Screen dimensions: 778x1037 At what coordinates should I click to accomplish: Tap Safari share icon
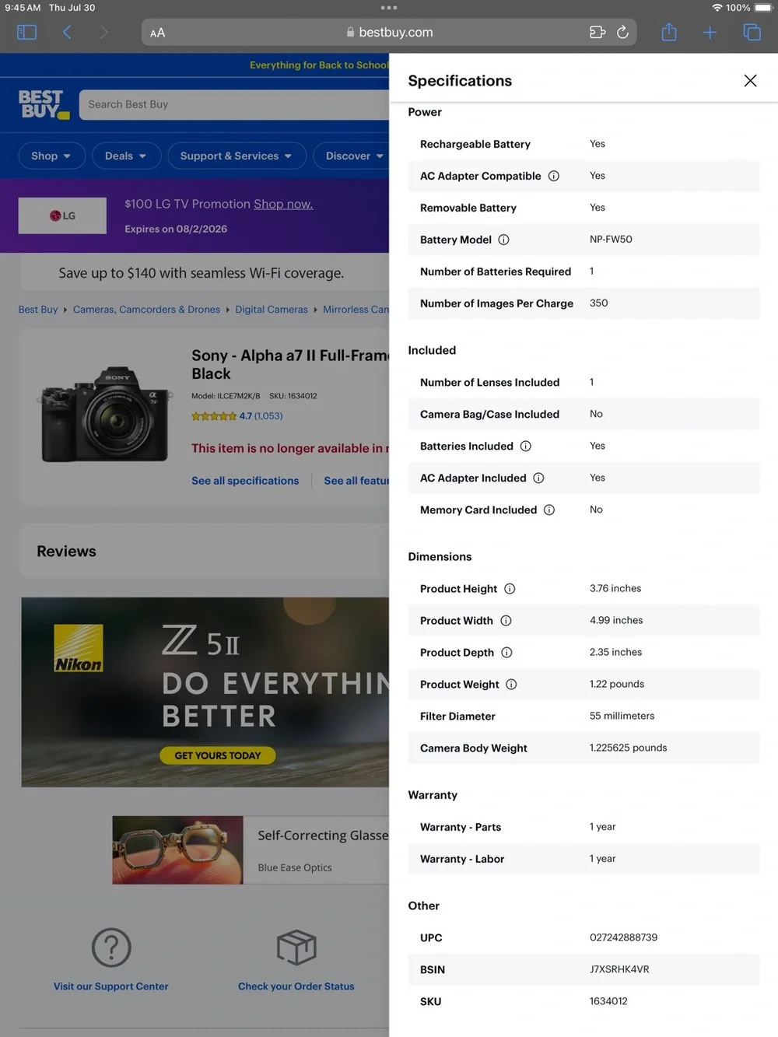pyautogui.click(x=669, y=32)
